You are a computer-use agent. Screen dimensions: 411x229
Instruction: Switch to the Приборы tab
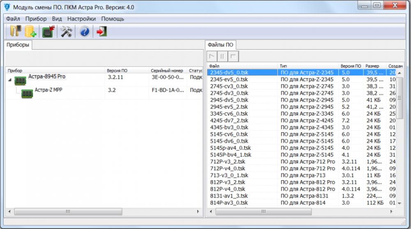[18, 45]
